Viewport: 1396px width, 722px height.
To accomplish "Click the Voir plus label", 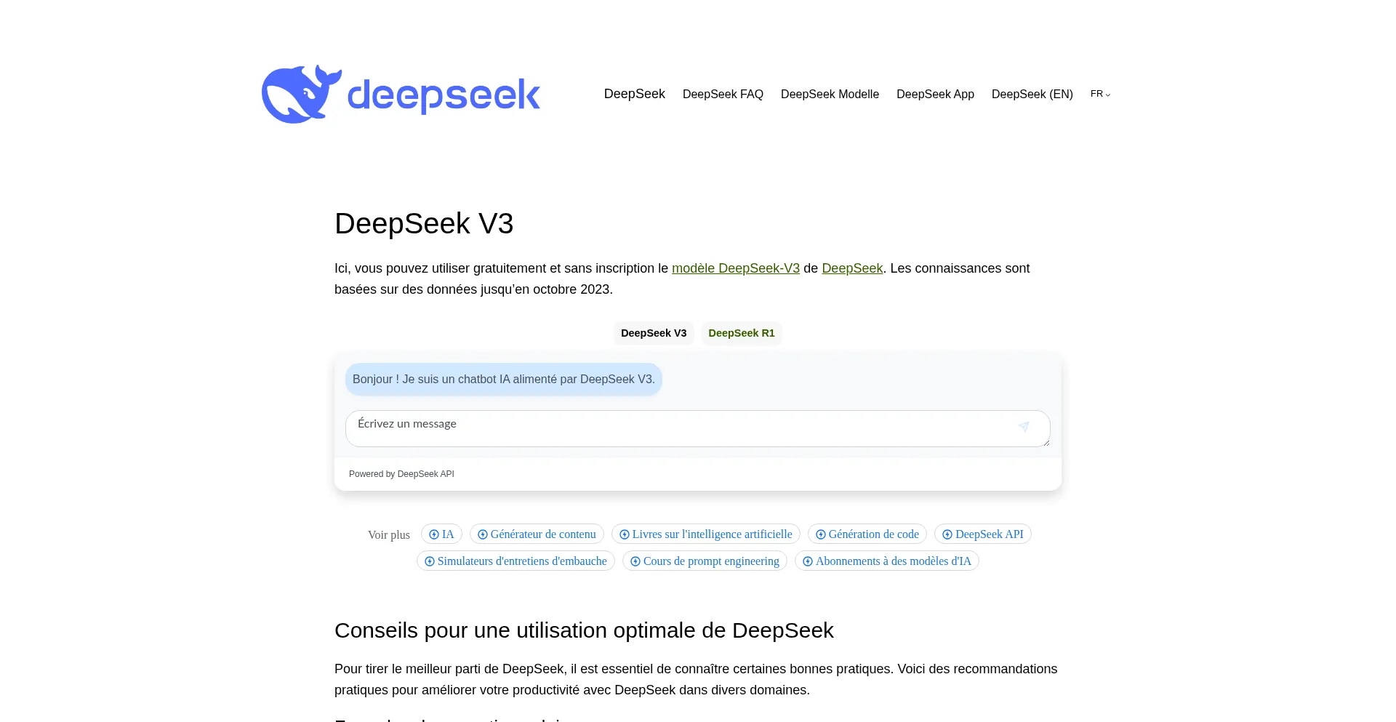I will pyautogui.click(x=389, y=535).
